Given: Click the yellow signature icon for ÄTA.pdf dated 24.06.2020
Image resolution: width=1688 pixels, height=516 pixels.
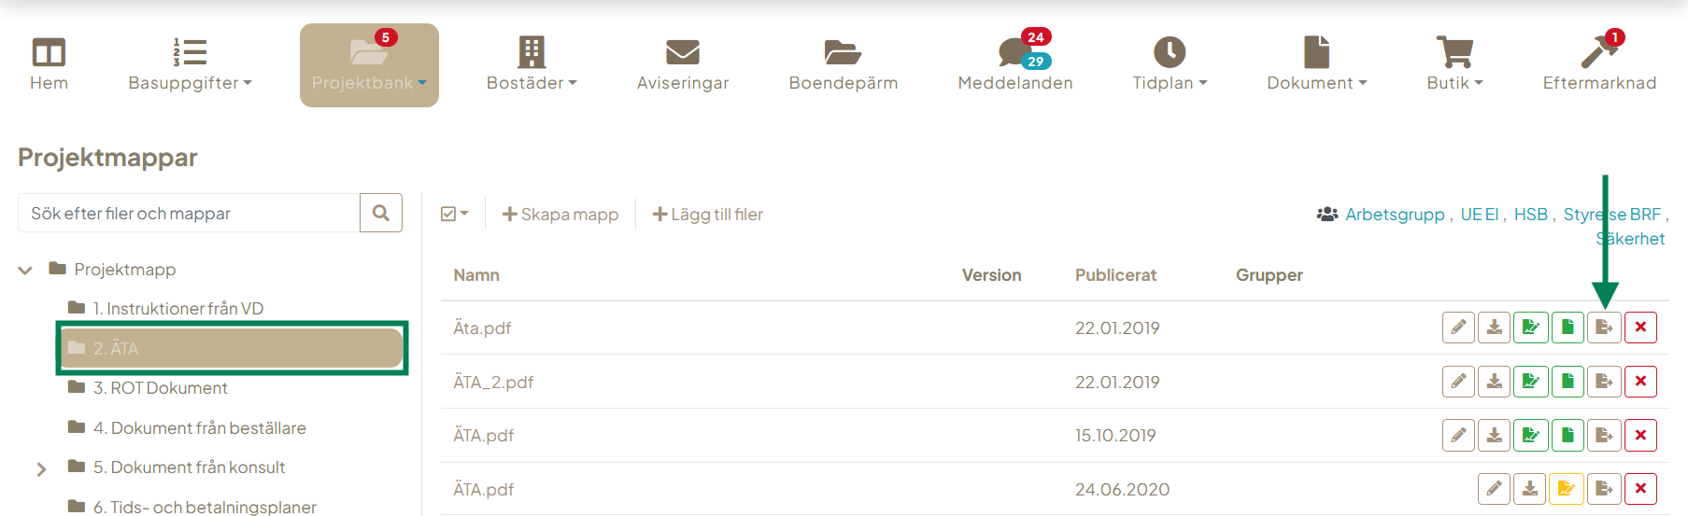Looking at the screenshot, I should [1567, 489].
